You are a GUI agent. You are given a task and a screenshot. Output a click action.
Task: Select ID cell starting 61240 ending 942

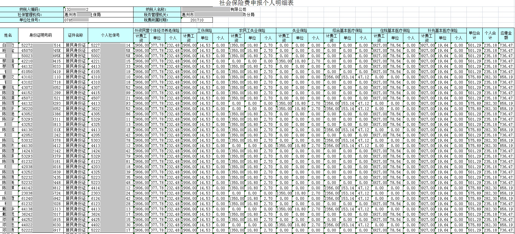click(x=41, y=199)
